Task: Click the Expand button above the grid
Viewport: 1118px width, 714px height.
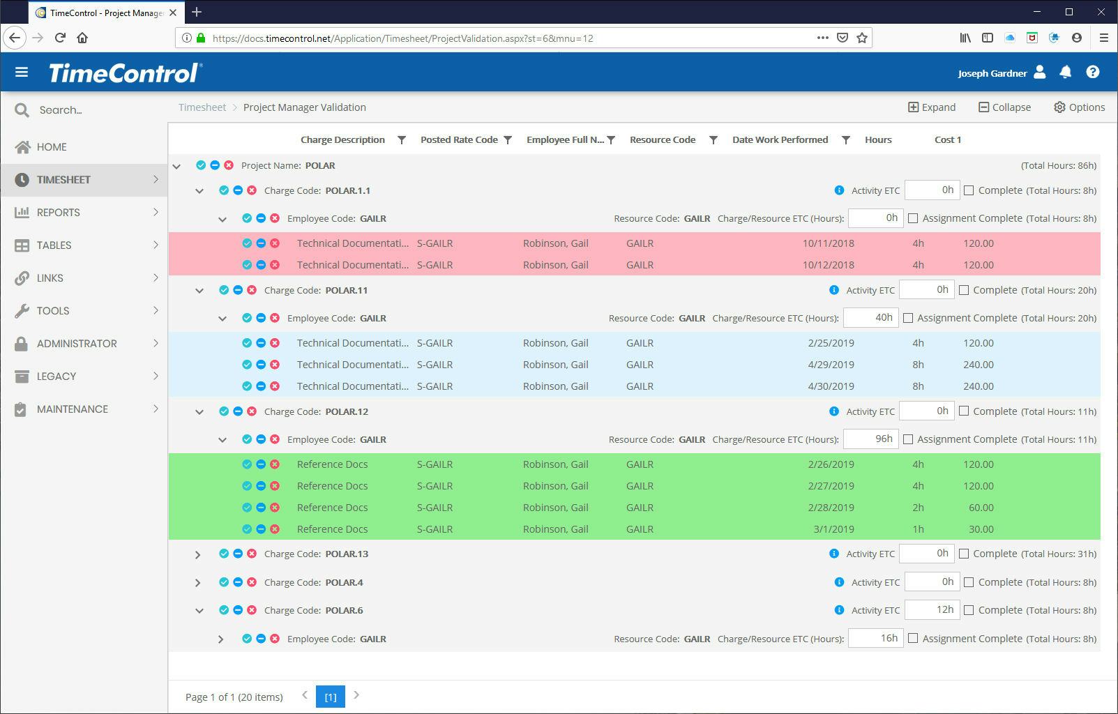Action: (932, 107)
